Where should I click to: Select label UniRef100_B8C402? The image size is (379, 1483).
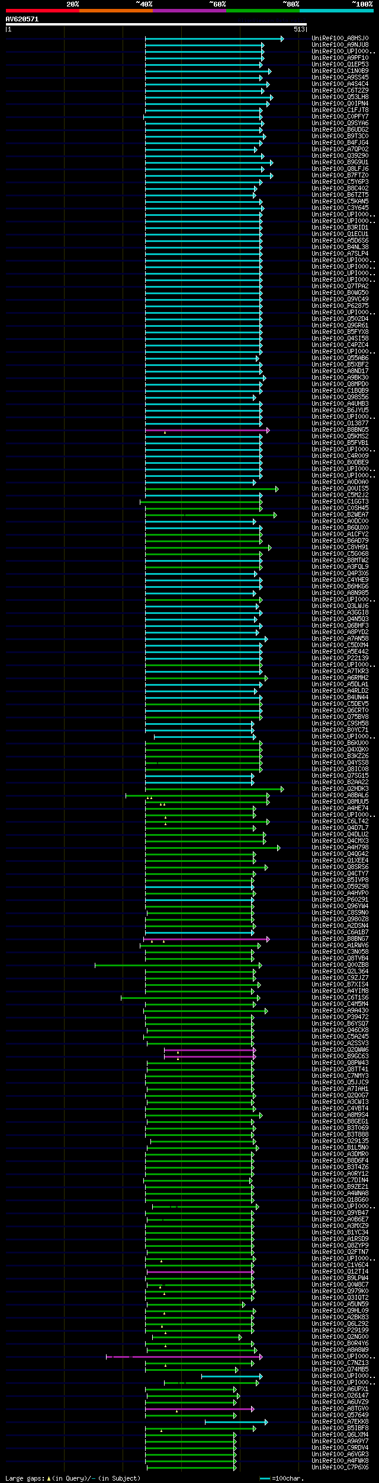pyautogui.click(x=340, y=189)
